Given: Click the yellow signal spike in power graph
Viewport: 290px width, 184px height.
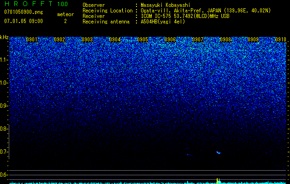Looking at the screenshot, I should (x=218, y=181).
